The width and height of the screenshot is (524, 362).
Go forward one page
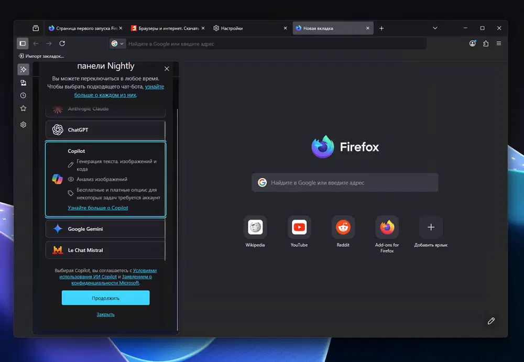coord(49,43)
